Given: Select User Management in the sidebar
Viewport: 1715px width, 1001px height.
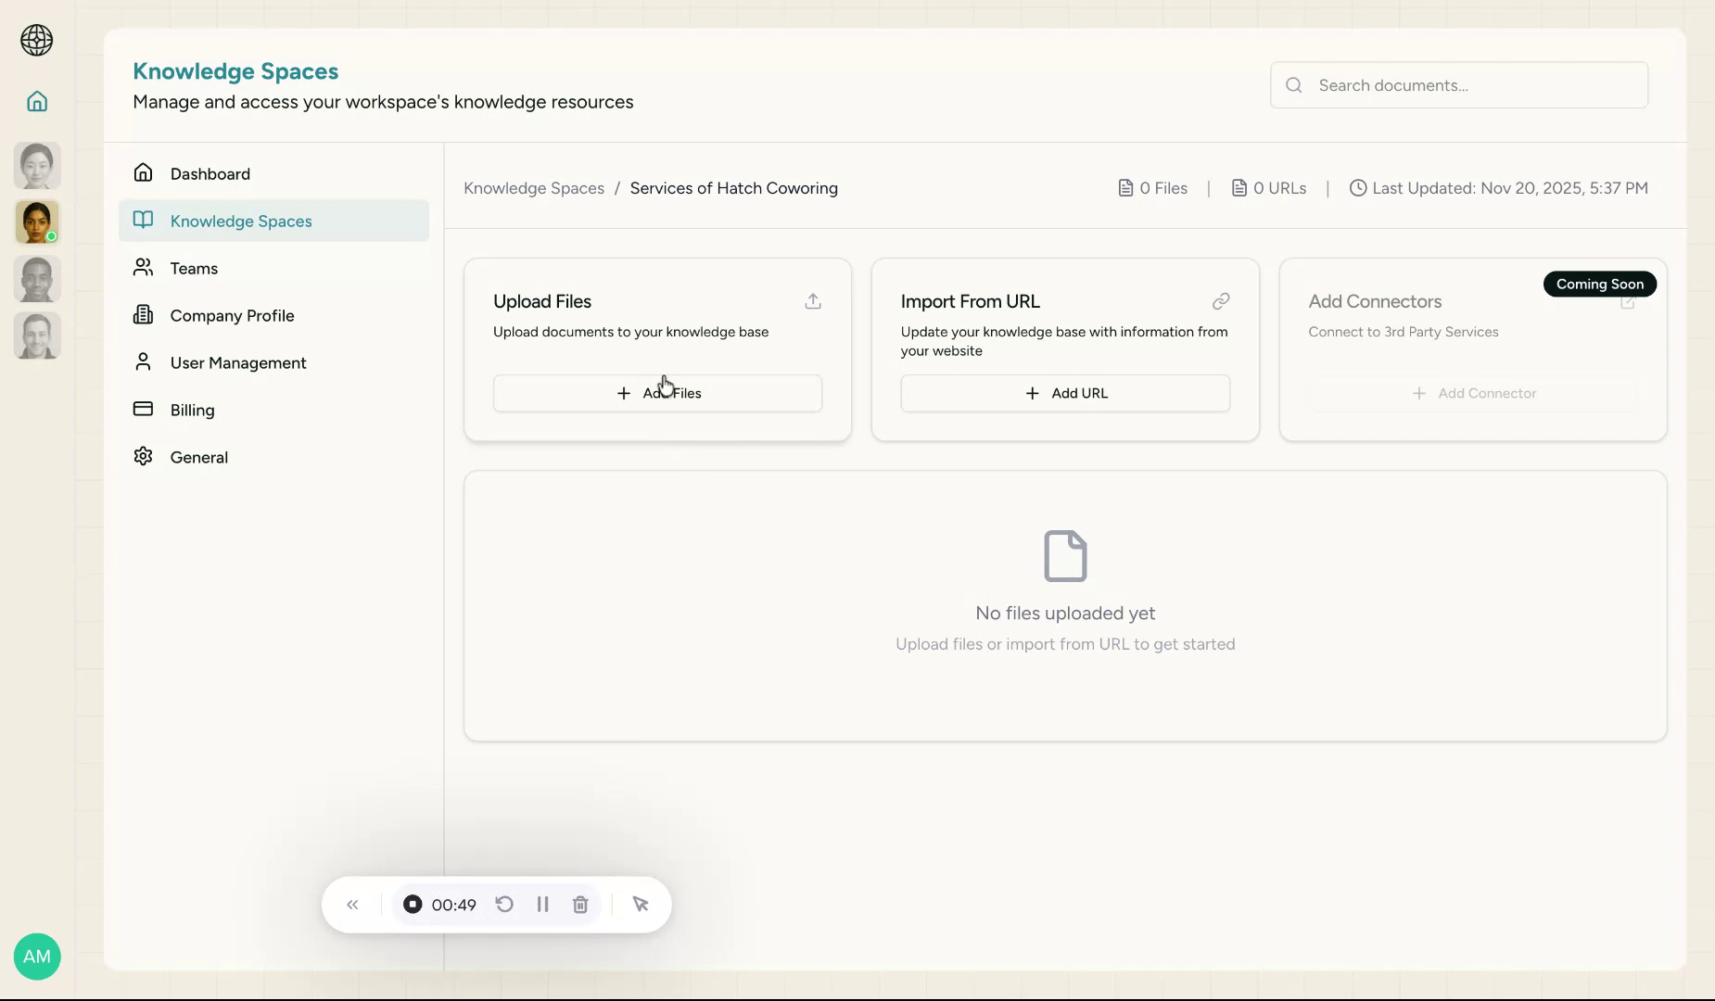Looking at the screenshot, I should coord(237,362).
